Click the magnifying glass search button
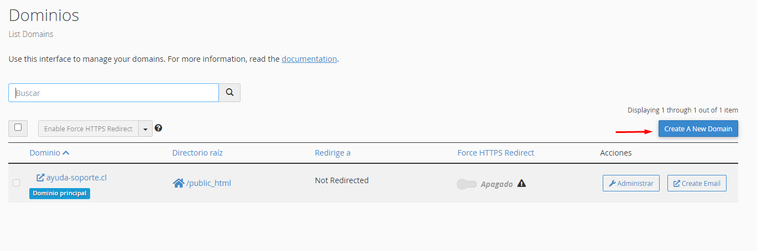 (x=229, y=93)
